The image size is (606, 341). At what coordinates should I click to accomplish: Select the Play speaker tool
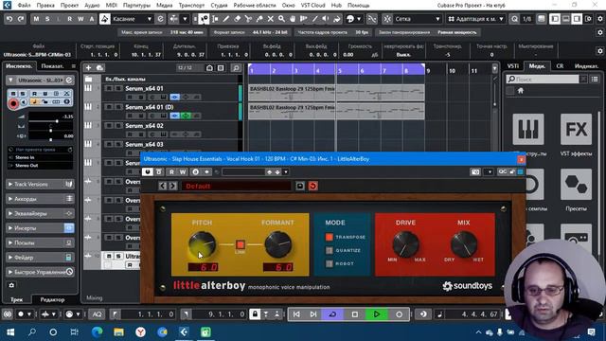click(x=326, y=19)
